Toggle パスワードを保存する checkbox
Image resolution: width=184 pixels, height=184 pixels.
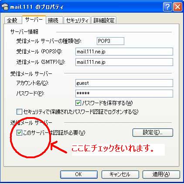pyautogui.click(x=78, y=103)
